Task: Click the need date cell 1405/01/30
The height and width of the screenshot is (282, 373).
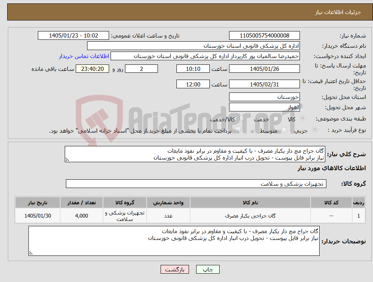Action: coord(37,216)
